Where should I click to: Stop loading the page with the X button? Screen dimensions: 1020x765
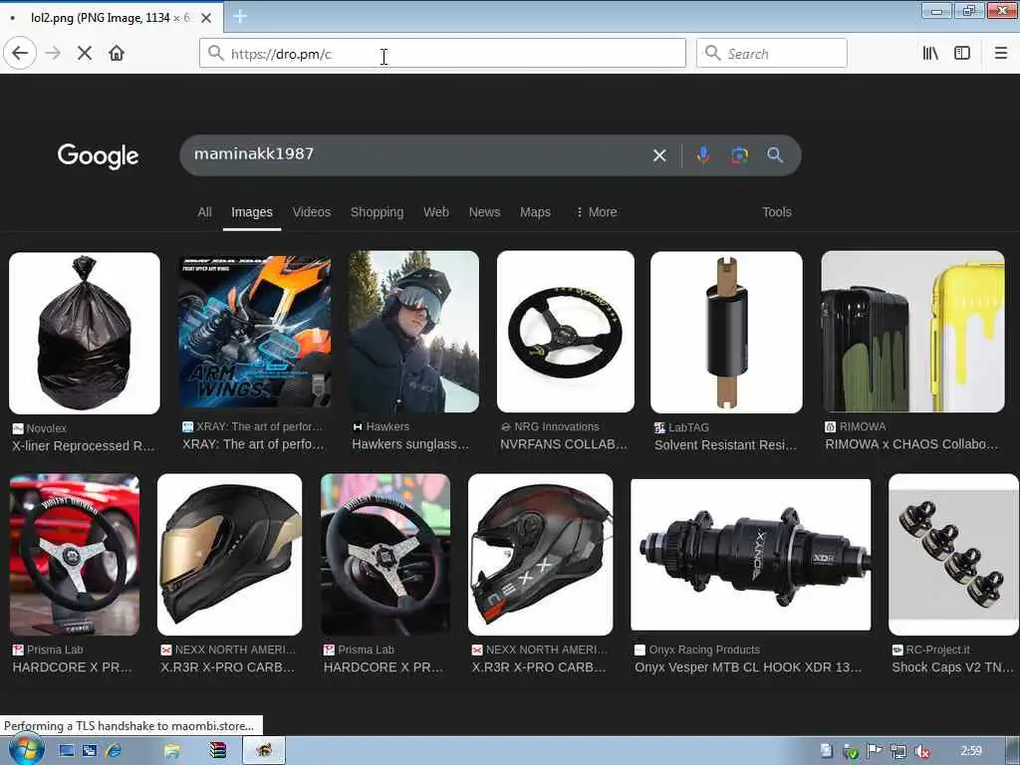coord(85,54)
